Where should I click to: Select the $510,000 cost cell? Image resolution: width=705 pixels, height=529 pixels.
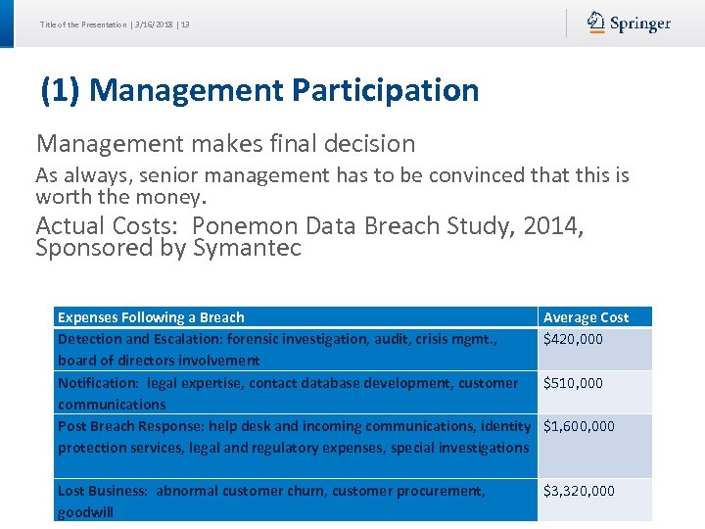(574, 383)
